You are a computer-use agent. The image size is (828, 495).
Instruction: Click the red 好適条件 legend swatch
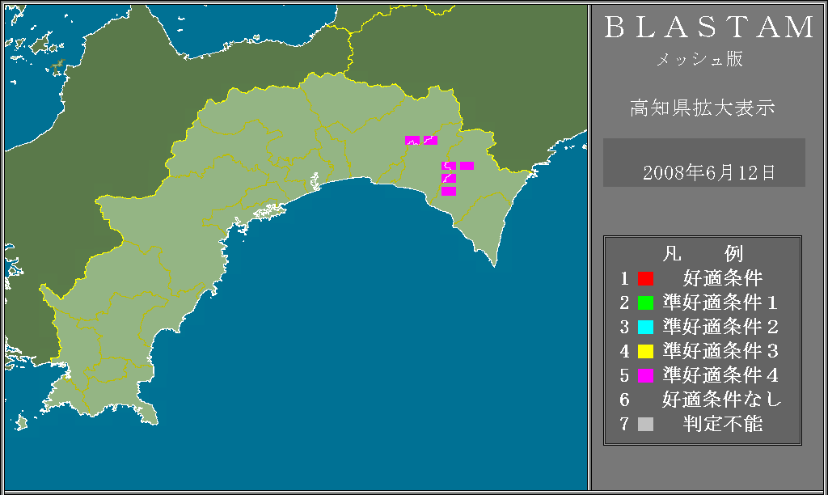pyautogui.click(x=645, y=279)
